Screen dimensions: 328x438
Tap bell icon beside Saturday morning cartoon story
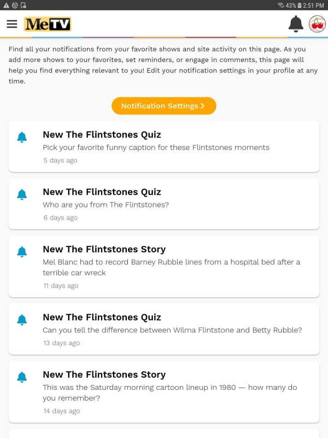coord(22,377)
